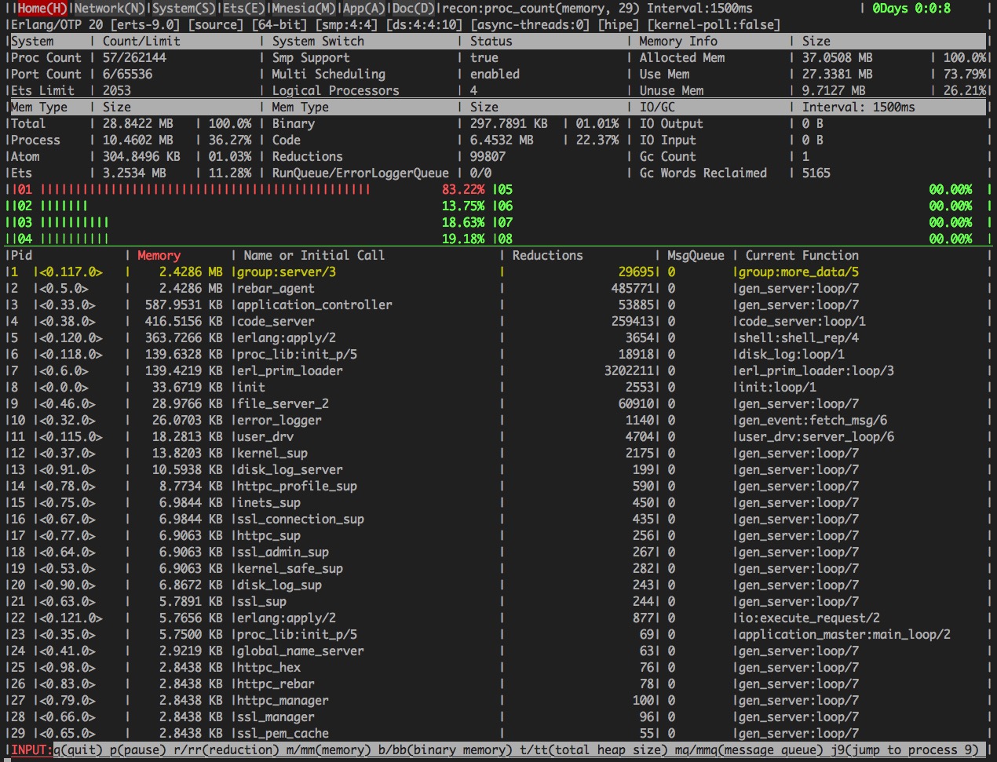Select the q(quit) command hint
The image size is (997, 762).
(x=78, y=749)
